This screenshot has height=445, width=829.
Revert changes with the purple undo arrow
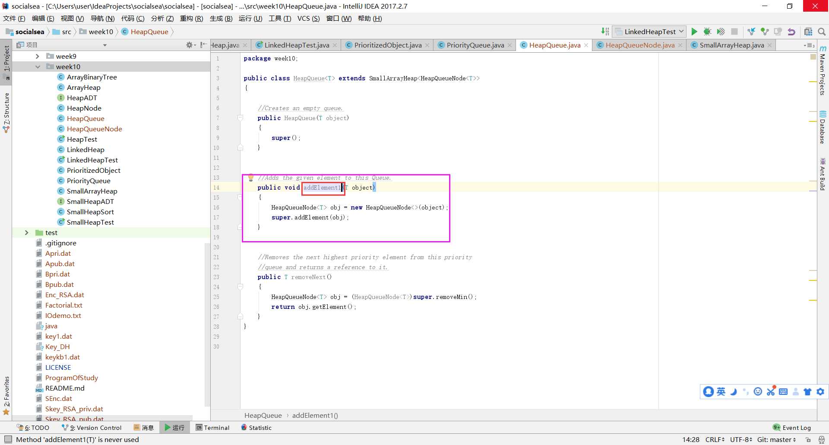(x=791, y=32)
